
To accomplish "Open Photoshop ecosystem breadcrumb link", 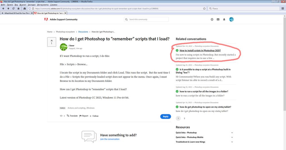I will [x=65, y=32].
